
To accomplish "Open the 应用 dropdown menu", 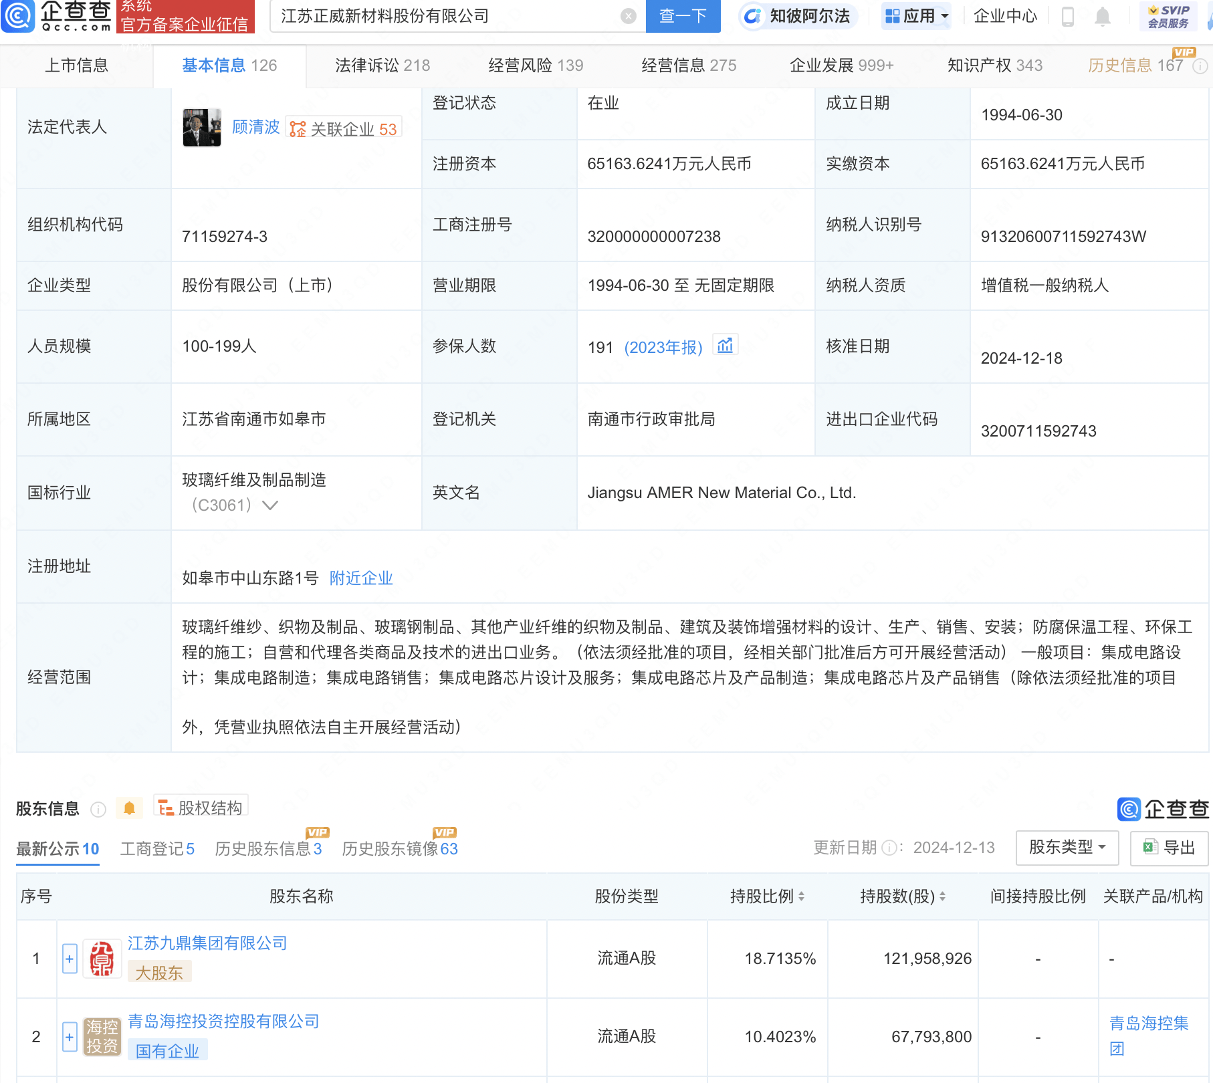I will click(917, 16).
